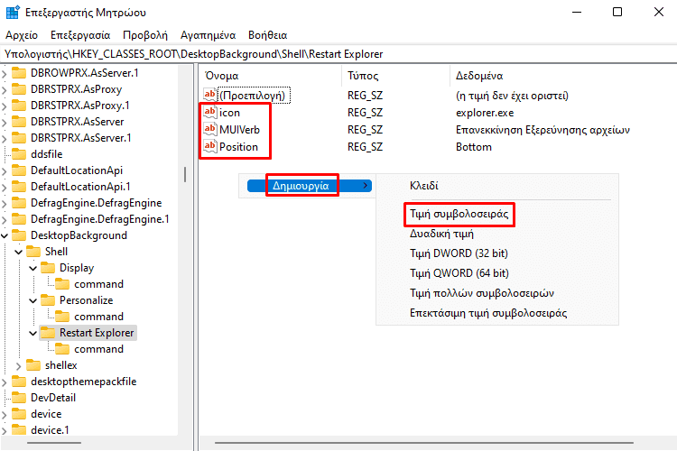Image resolution: width=677 pixels, height=451 pixels.
Task: Open the Δημιουργία submenu item
Action: tap(309, 186)
